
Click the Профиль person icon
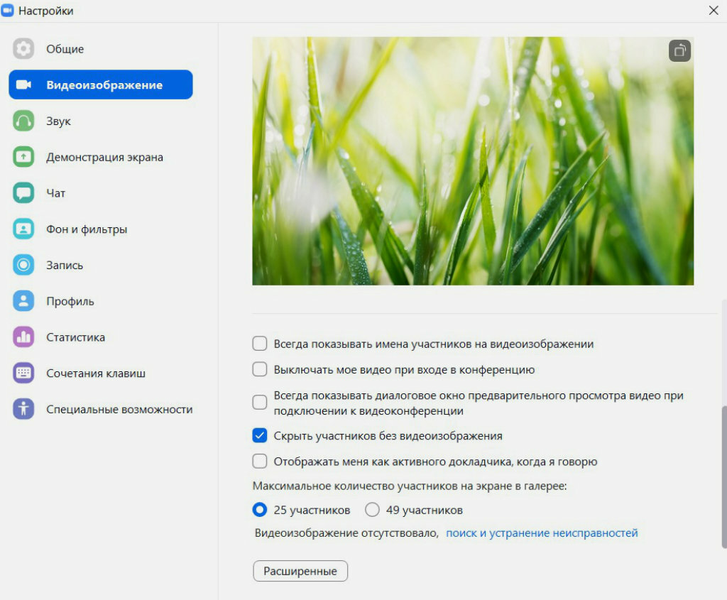23,301
